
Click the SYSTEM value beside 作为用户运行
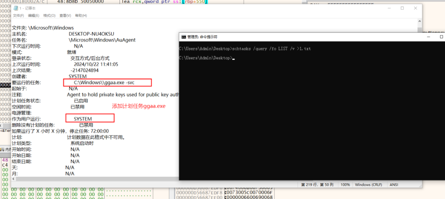point(83,119)
